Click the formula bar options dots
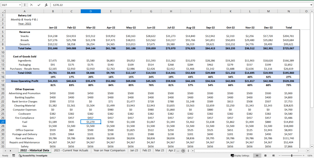Screen dimensions: 314x158 pyautogui.click(x=25, y=5)
